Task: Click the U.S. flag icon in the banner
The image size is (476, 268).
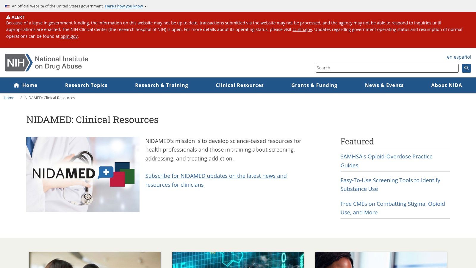Action: (7, 6)
